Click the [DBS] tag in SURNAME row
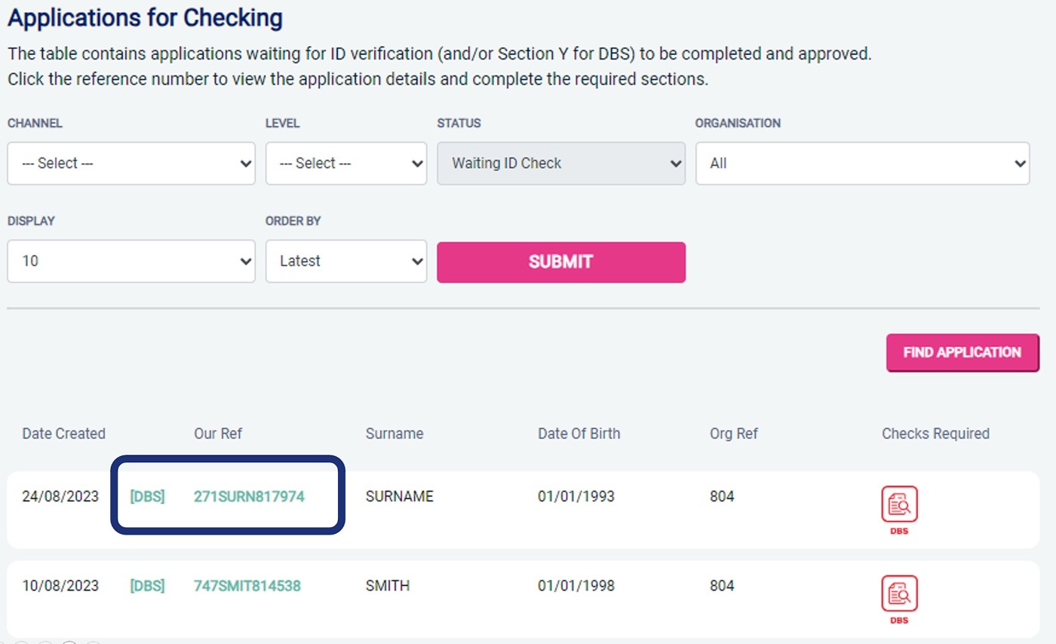 [148, 497]
